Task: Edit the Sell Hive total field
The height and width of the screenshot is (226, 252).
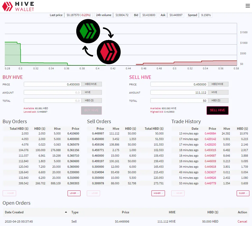Action: [x=179, y=100]
